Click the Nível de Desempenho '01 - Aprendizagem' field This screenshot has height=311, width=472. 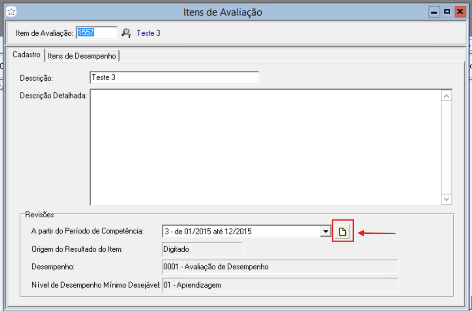pyautogui.click(x=279, y=285)
